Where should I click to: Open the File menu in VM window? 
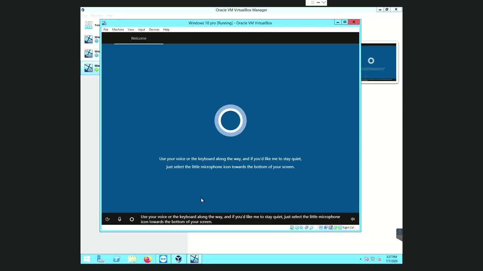pos(106,29)
